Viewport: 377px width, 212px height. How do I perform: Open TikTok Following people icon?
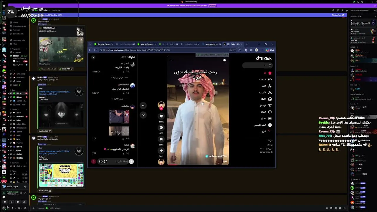pyautogui.click(x=270, y=86)
